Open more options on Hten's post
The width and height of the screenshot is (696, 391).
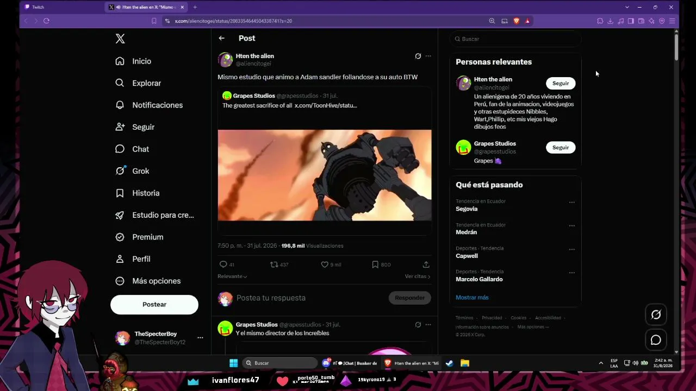pyautogui.click(x=428, y=56)
